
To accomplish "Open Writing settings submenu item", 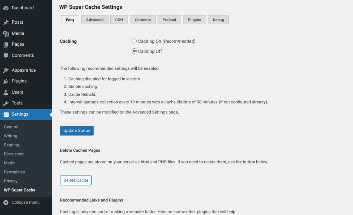I will click(10, 136).
